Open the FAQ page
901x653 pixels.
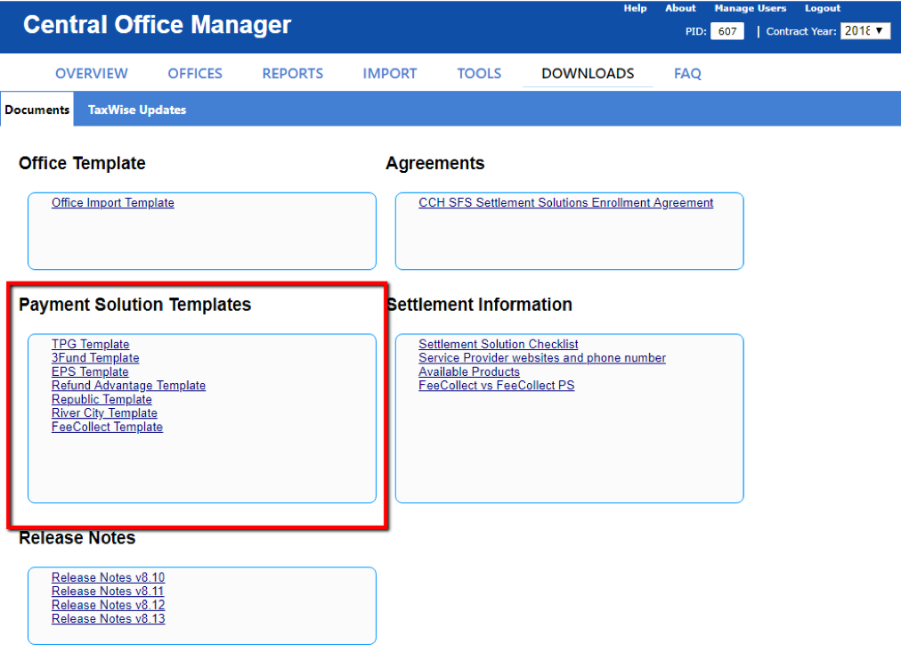[687, 74]
